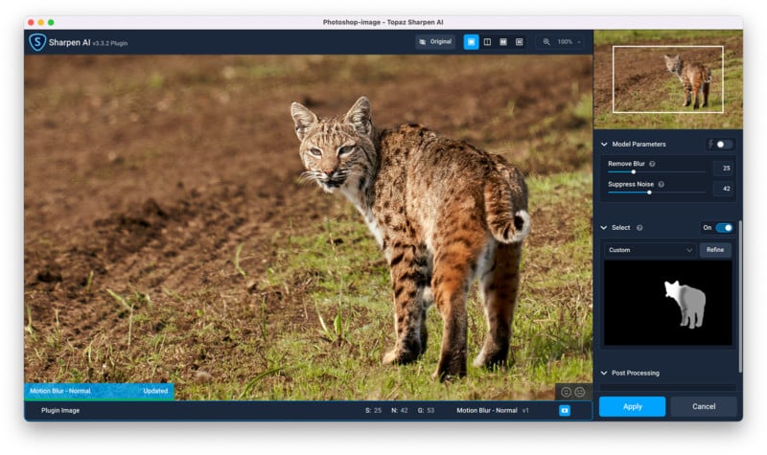Open the 100% zoom level dropdown
Image resolution: width=767 pixels, height=455 pixels.
[x=569, y=42]
